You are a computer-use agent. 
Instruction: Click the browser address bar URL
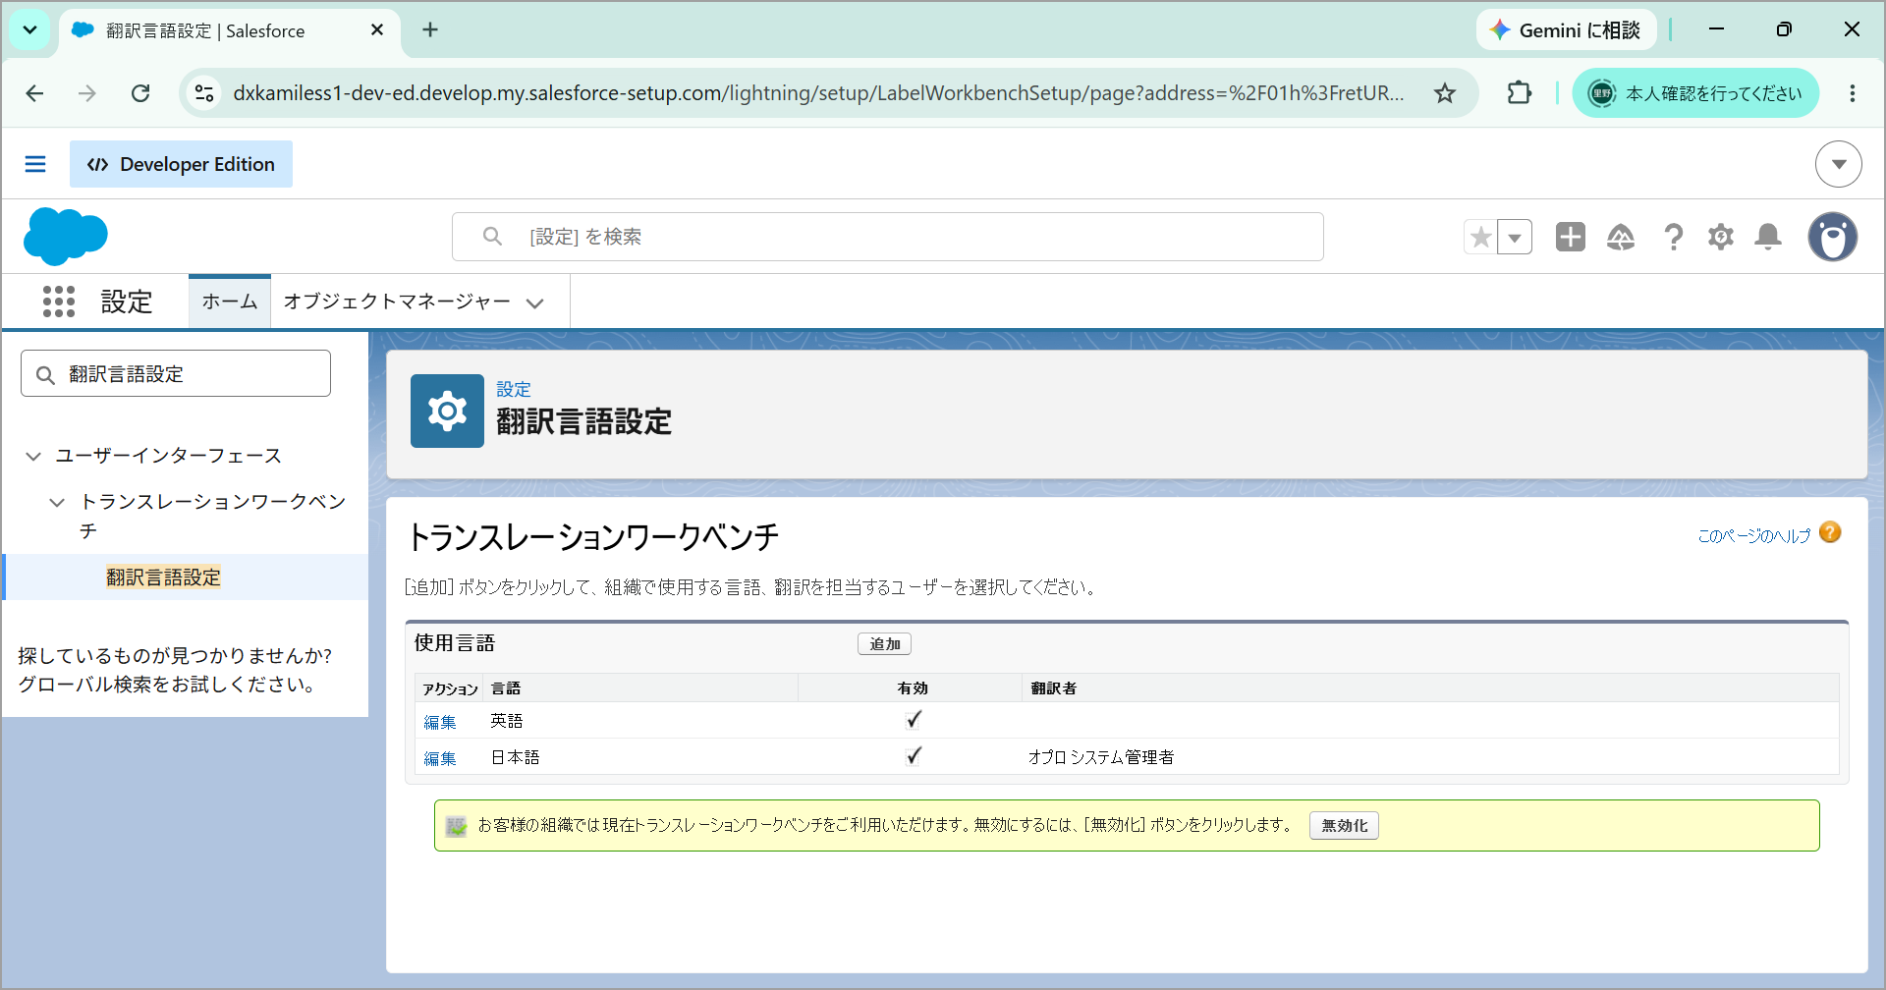coord(818,93)
